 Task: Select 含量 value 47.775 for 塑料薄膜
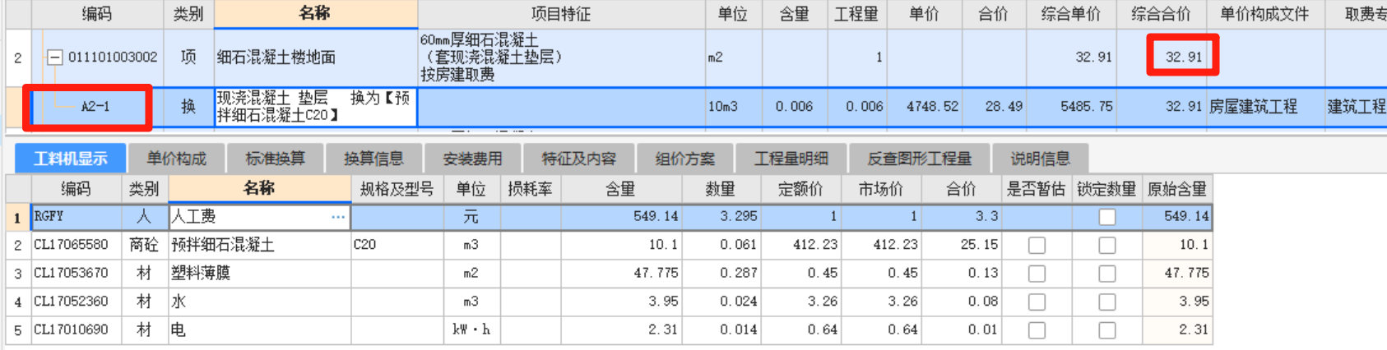656,274
